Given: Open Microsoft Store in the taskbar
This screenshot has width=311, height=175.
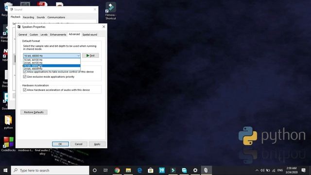Looking at the screenshot, I should tap(151, 170).
